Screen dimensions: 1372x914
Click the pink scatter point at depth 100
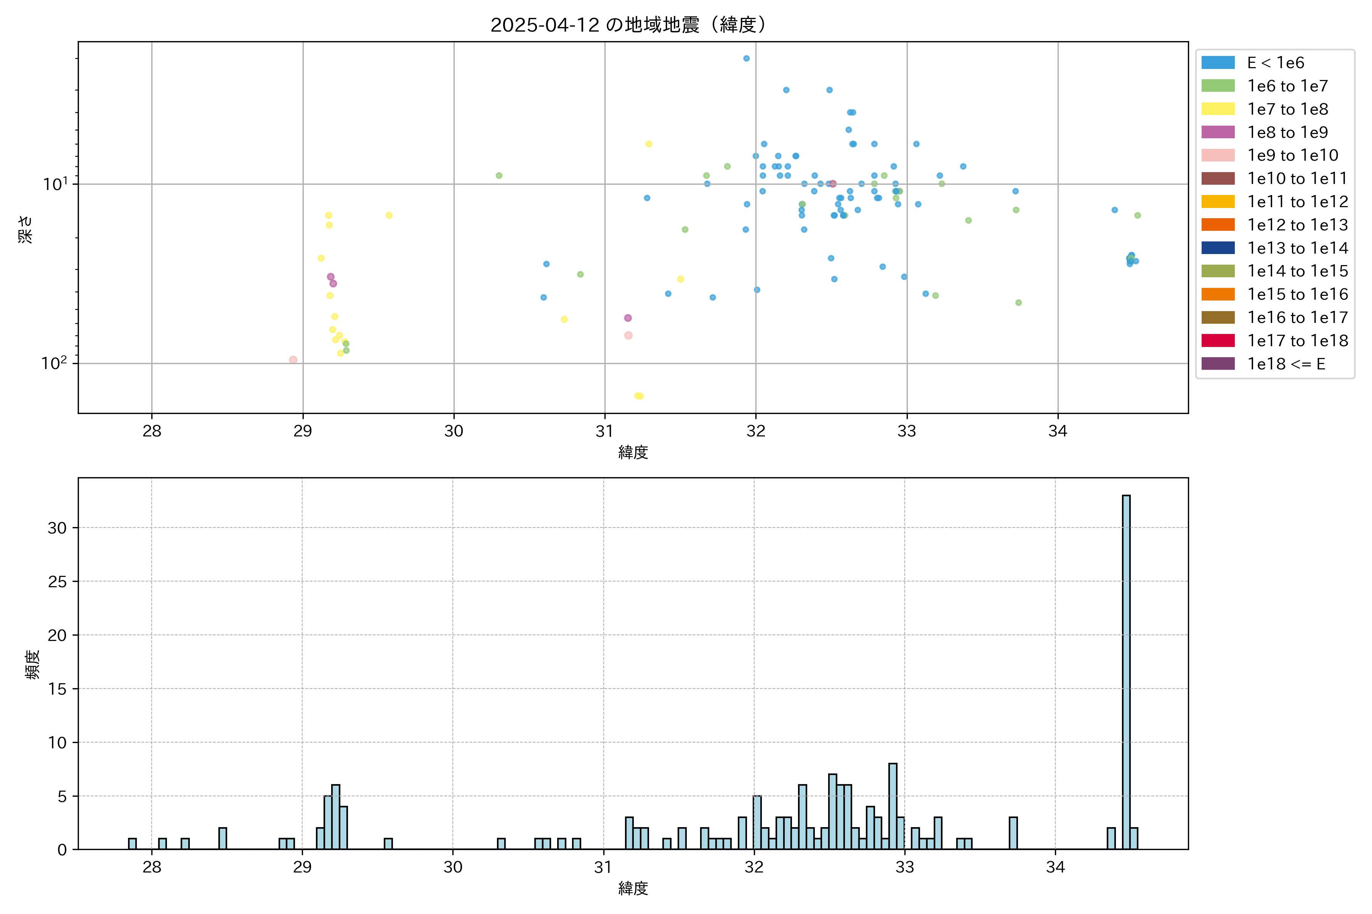point(293,360)
